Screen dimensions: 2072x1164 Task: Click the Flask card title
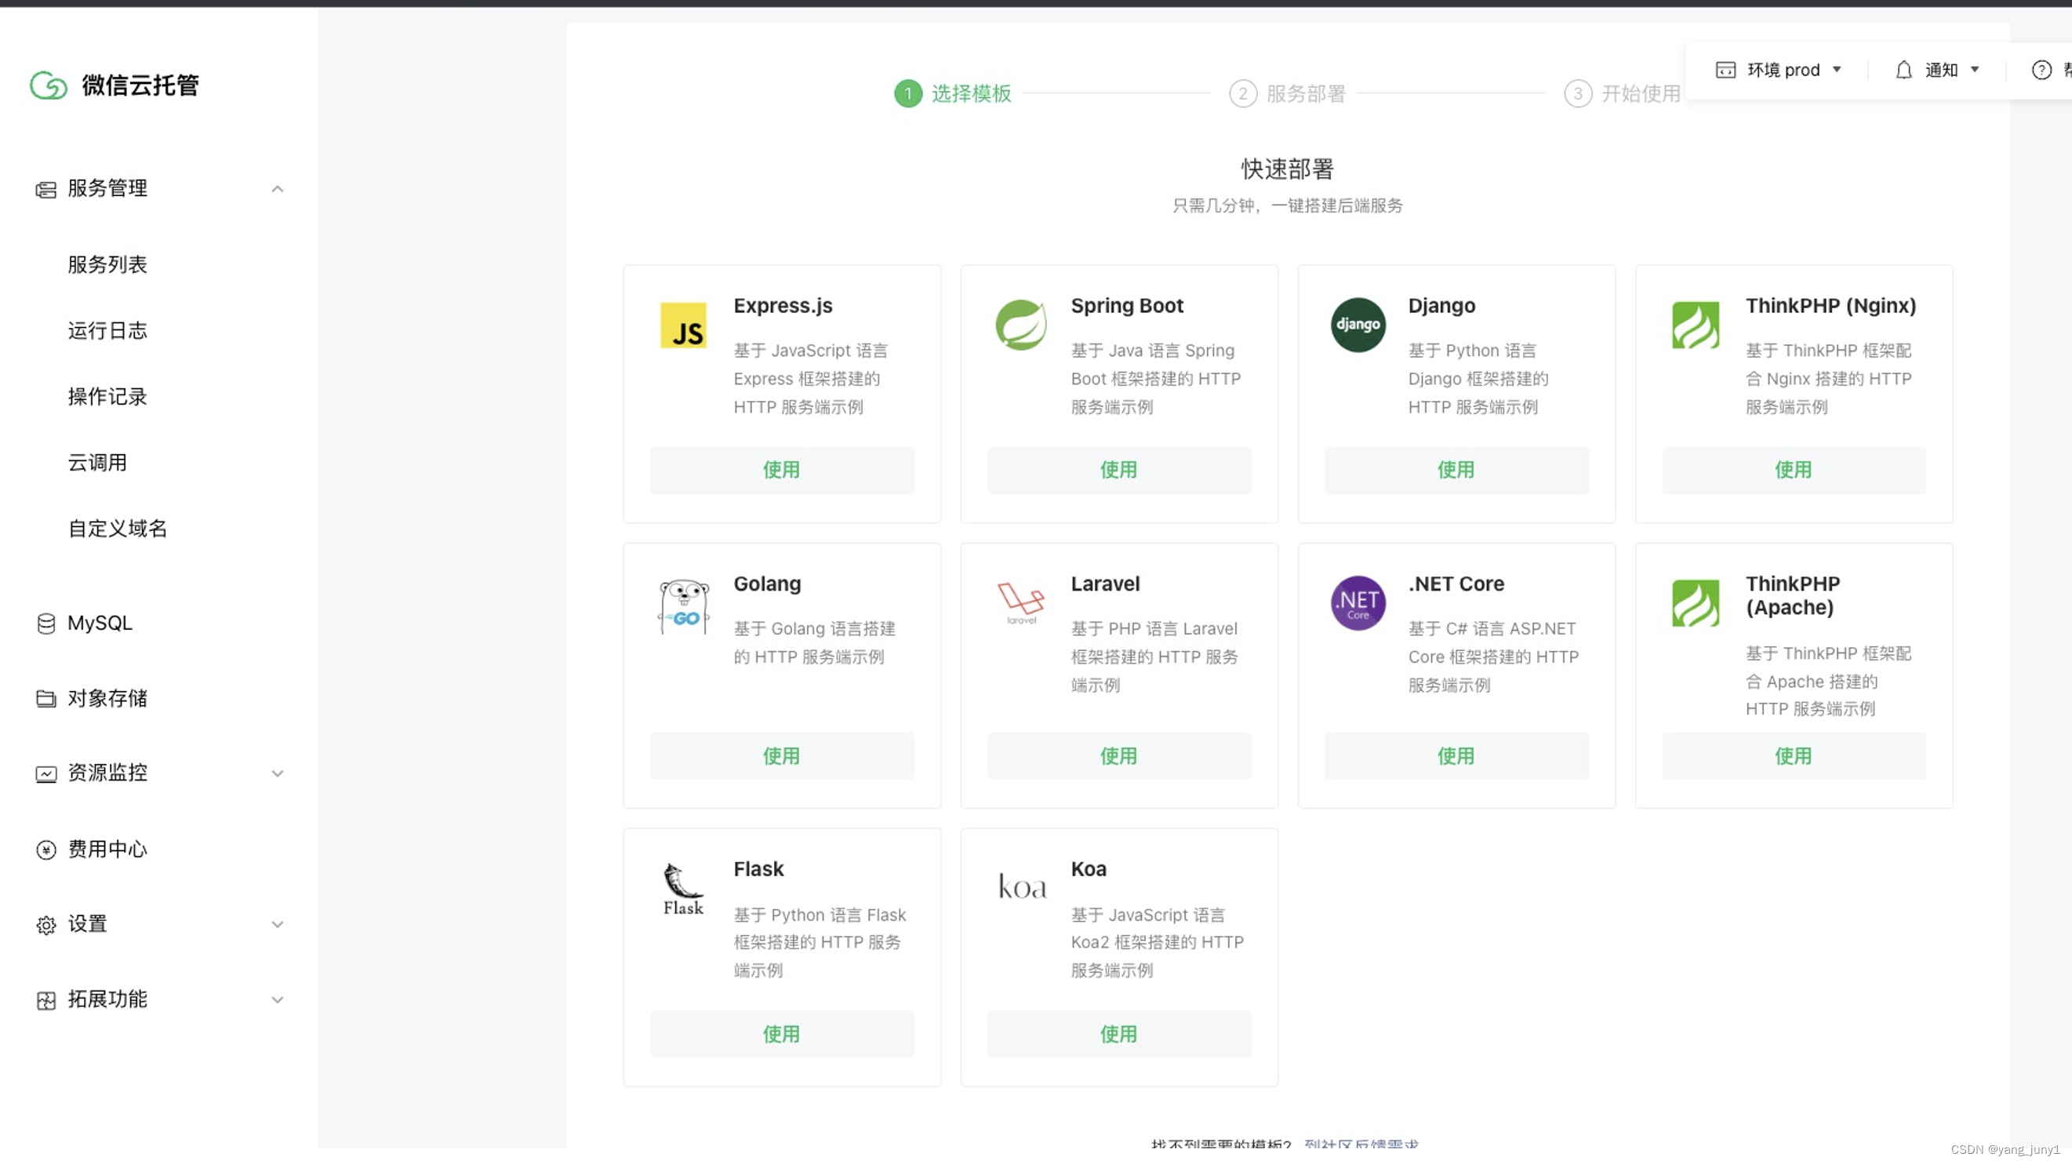pyautogui.click(x=758, y=869)
